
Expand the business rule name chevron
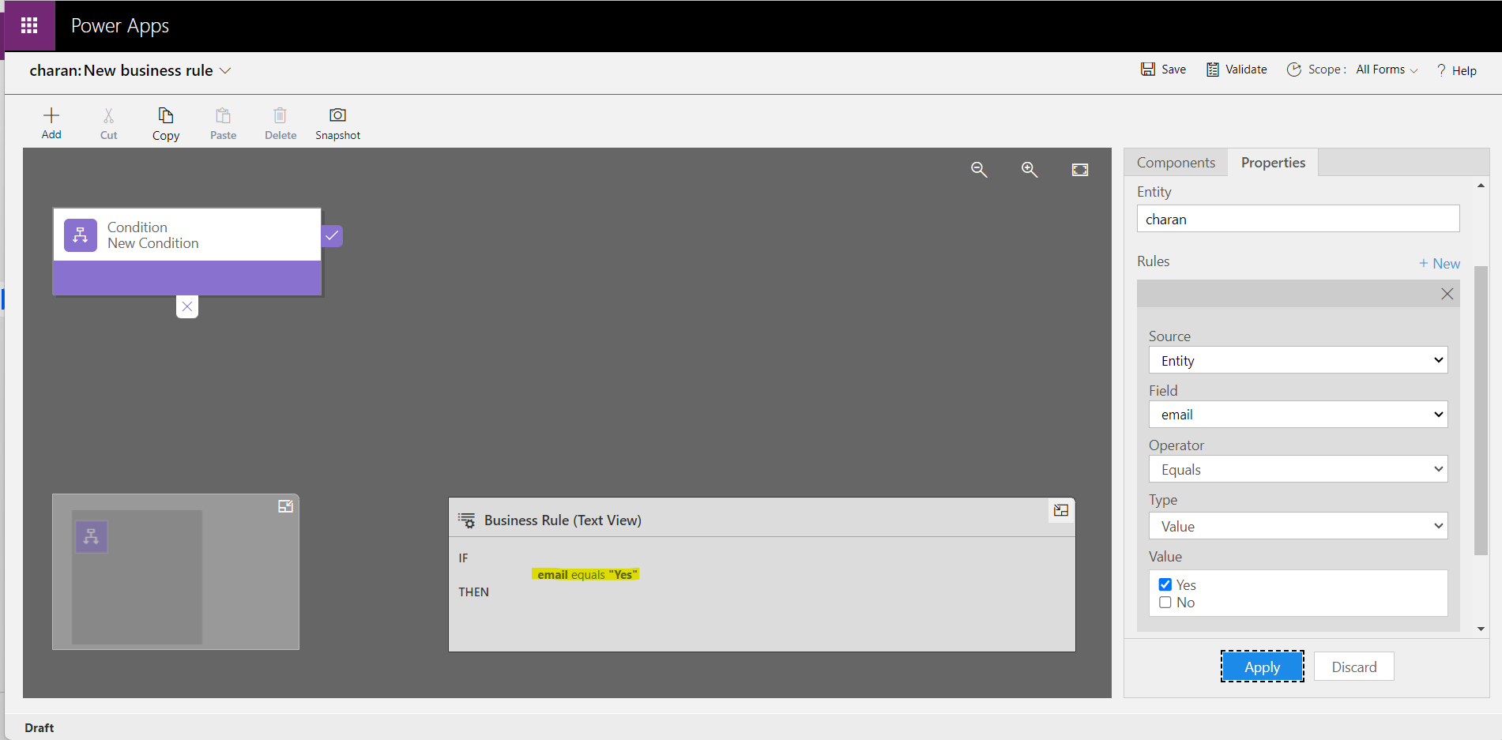coord(225,71)
